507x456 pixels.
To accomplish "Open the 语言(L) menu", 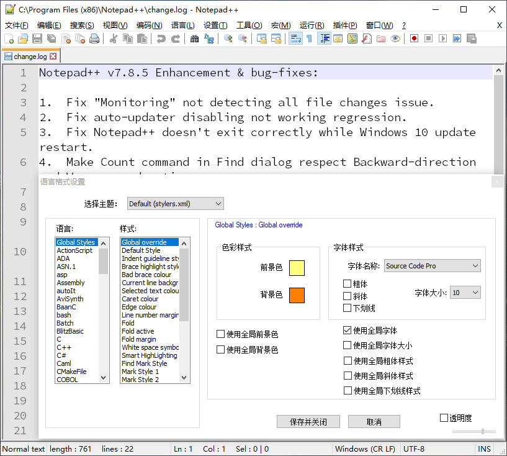I will click(183, 25).
